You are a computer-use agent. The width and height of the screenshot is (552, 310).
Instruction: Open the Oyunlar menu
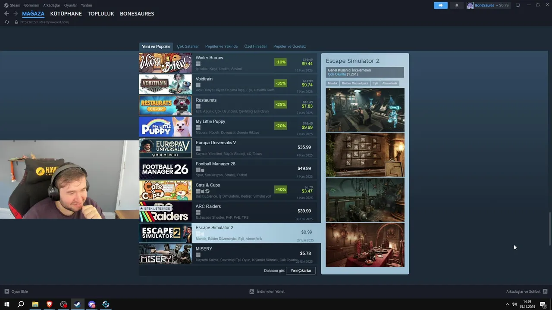click(70, 5)
